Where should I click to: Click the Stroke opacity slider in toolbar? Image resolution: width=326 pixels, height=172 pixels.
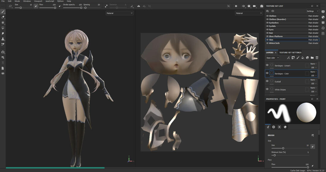pos(73,8)
